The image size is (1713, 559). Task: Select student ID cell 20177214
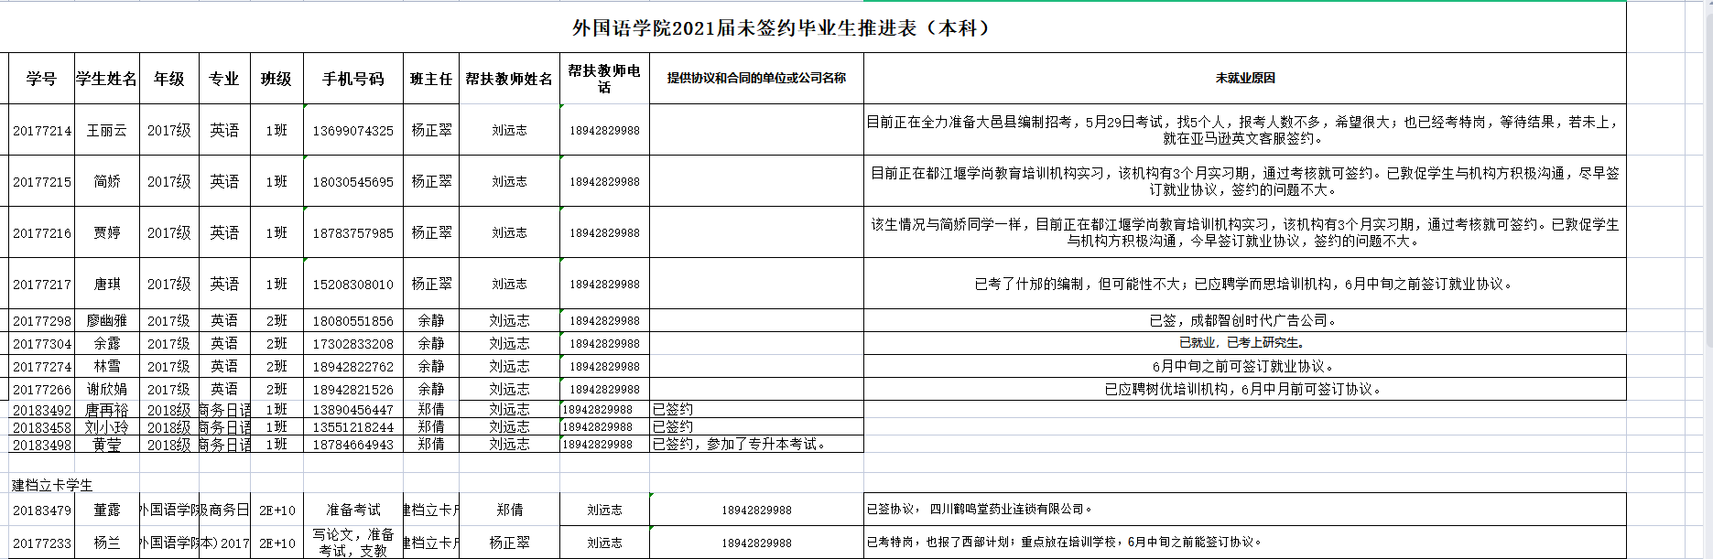pyautogui.click(x=42, y=130)
